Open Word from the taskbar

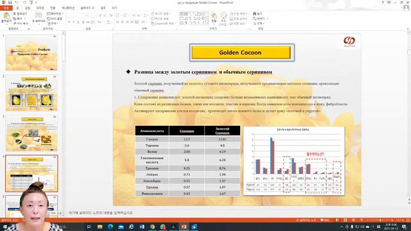tap(141, 227)
